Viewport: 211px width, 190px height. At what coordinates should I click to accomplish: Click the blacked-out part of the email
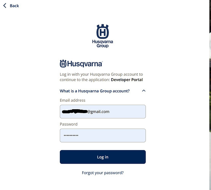[x=75, y=112]
